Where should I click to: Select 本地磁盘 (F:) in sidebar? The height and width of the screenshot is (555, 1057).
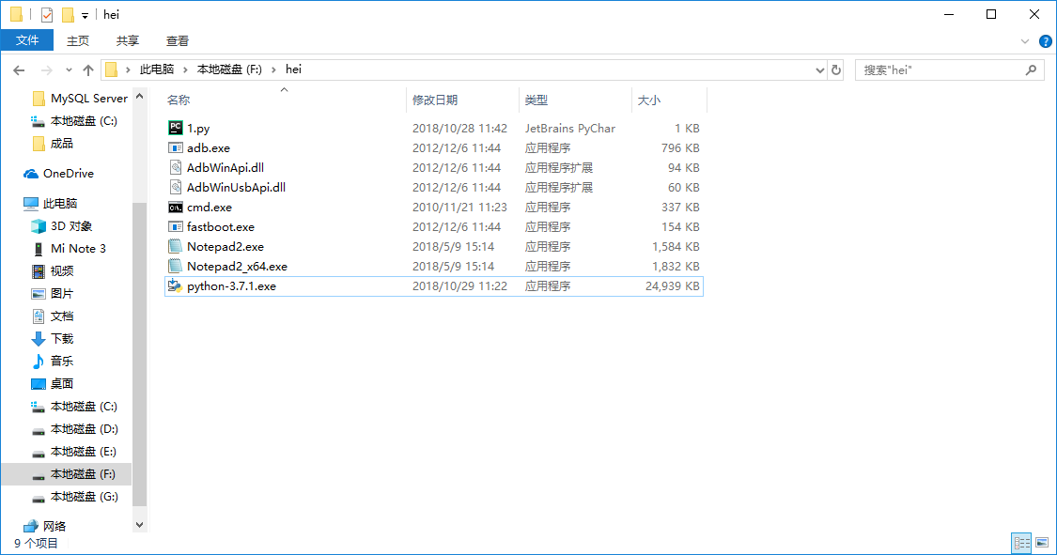coord(67,474)
